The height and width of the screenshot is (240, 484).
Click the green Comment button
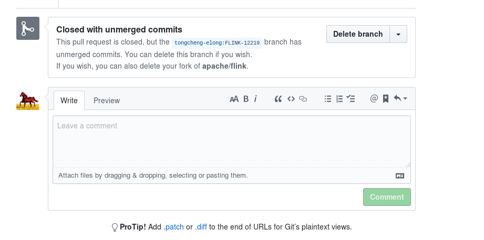[387, 197]
